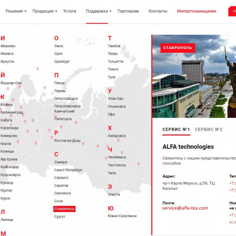This screenshot has width=236, height=236.
Task: Select the city Пермь
Action: click(60, 91)
